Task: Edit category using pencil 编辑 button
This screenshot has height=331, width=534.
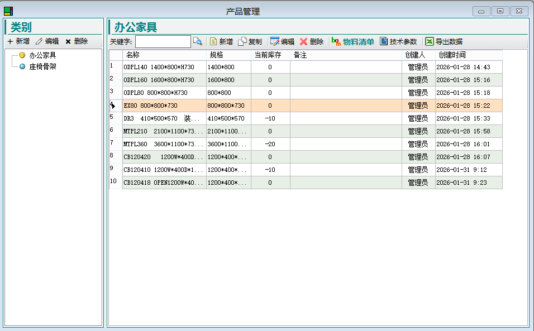Action: pos(47,41)
